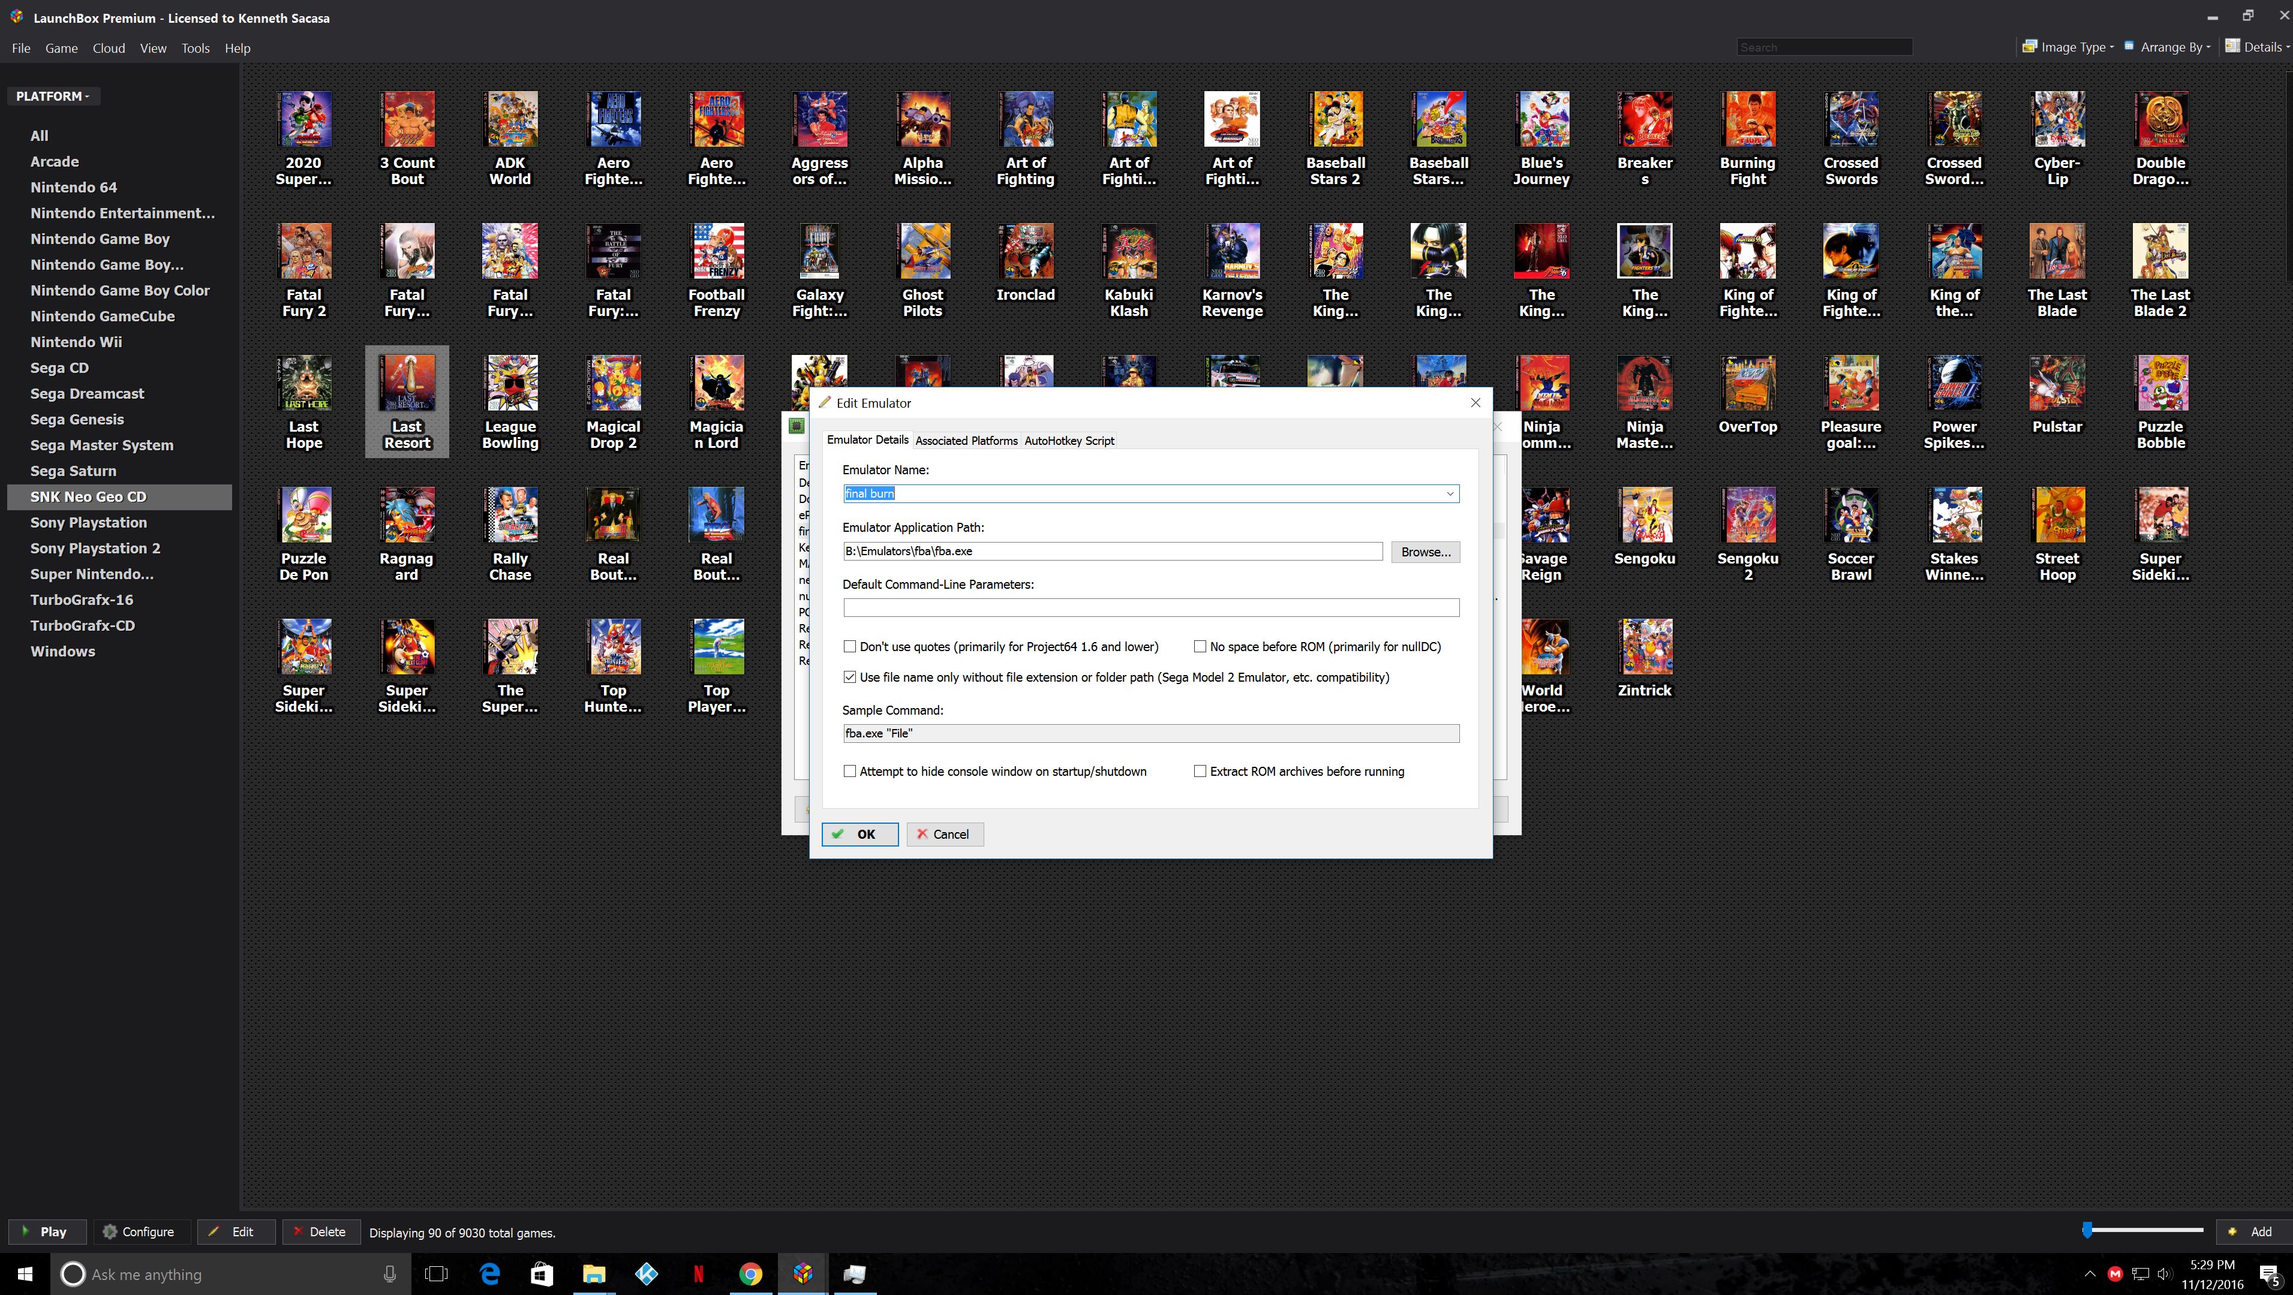The height and width of the screenshot is (1295, 2293).
Task: Enable No space before ROM checkbox
Action: pos(1200,647)
